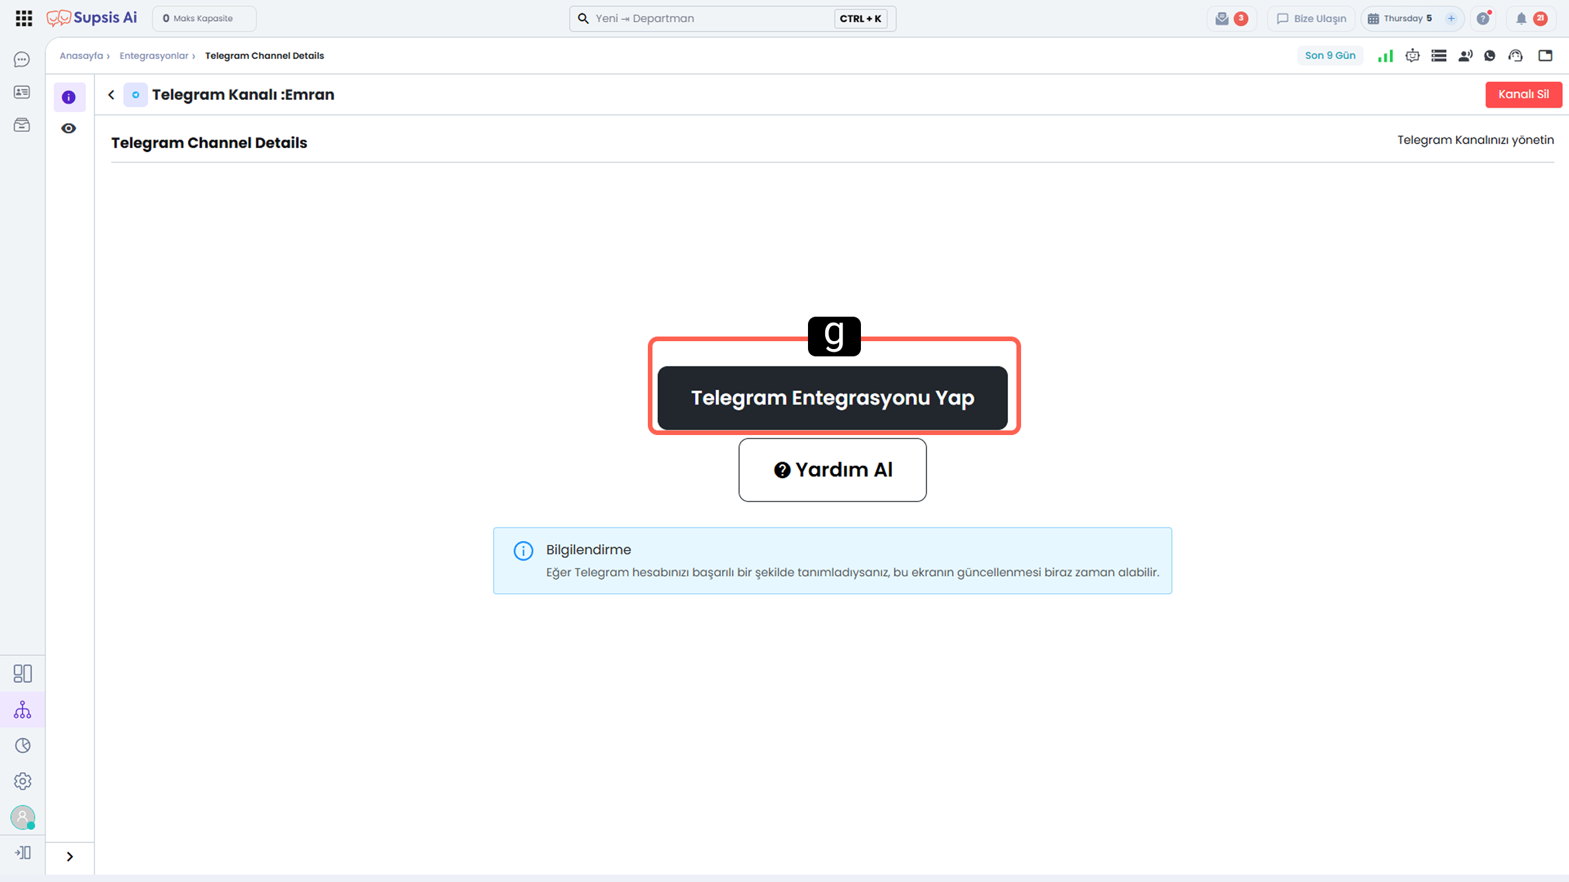Click the green bar chart statistics icon

[x=1386, y=56]
